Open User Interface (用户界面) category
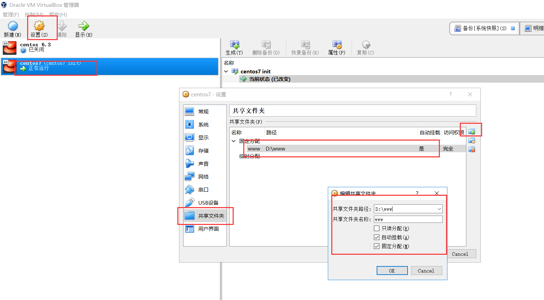 pyautogui.click(x=205, y=229)
